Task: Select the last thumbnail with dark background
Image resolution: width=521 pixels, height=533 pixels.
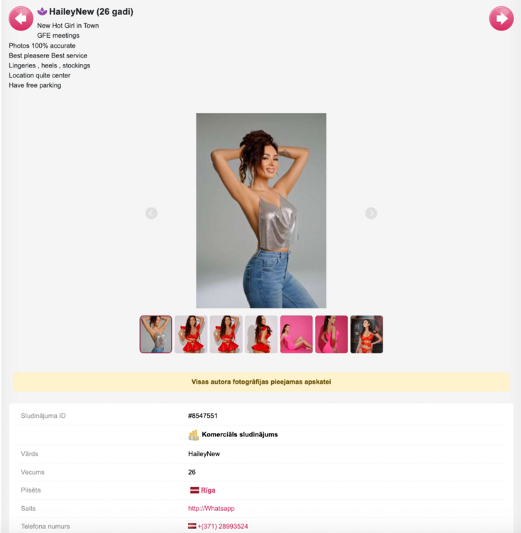Action: tap(366, 334)
